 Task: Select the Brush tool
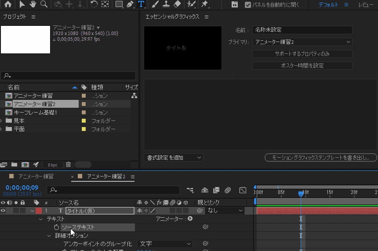[155, 4]
